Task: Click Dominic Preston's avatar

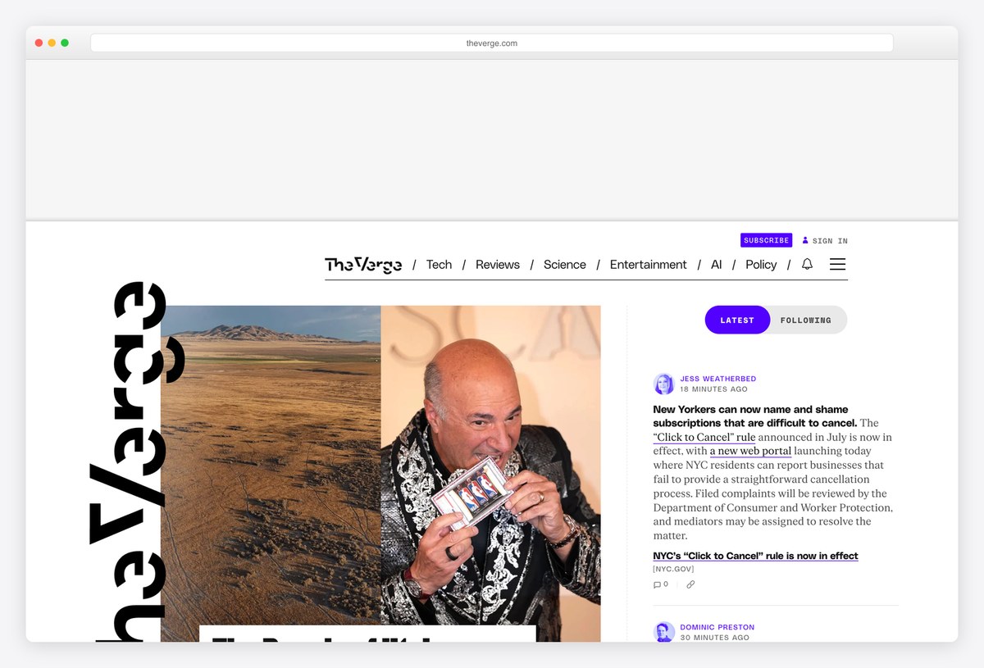Action: tap(663, 632)
